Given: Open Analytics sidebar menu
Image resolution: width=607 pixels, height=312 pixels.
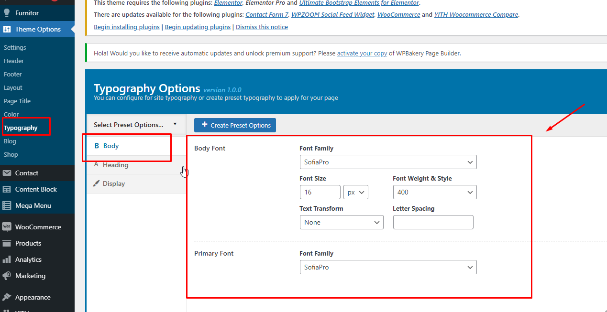Looking at the screenshot, I should 37,259.
